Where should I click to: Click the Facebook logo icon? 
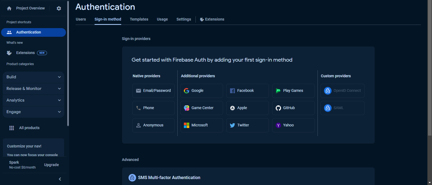tap(232, 91)
